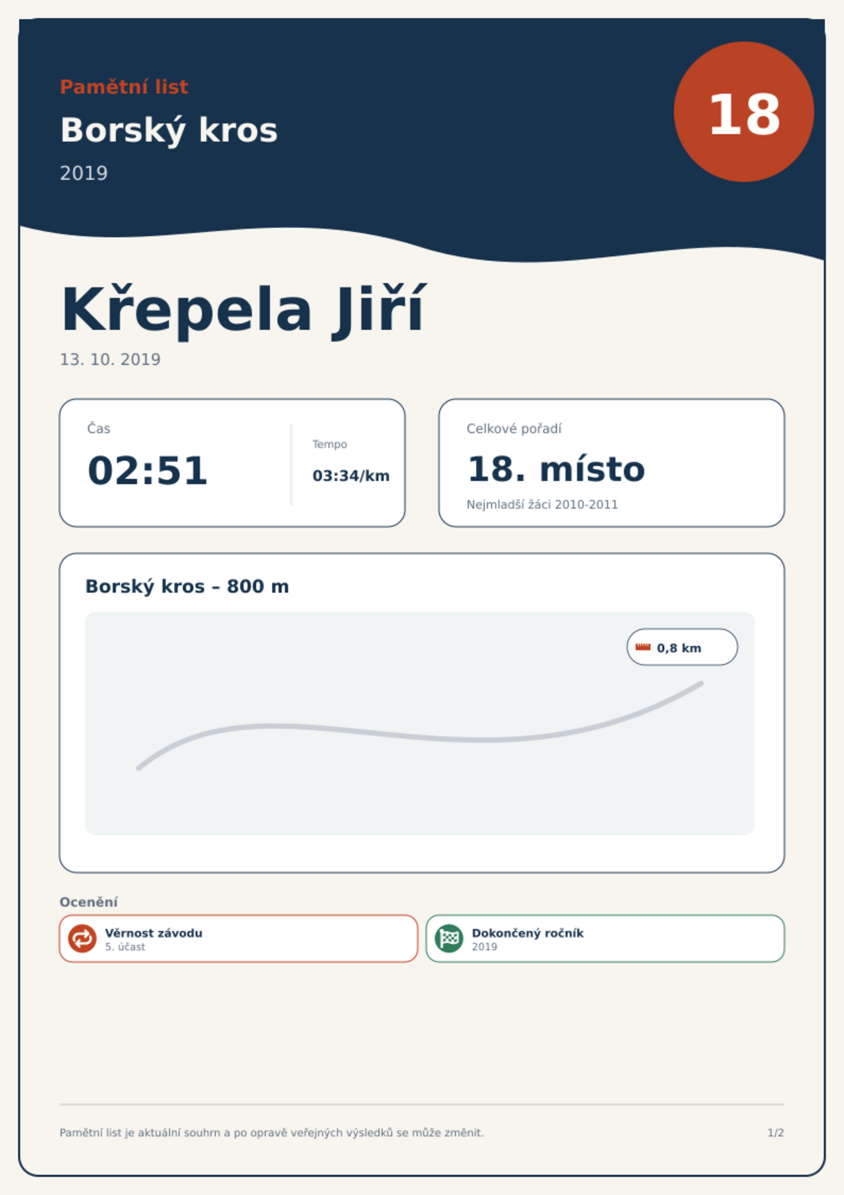
Task: Click the race date 13. 10. 2019
Action: point(110,360)
